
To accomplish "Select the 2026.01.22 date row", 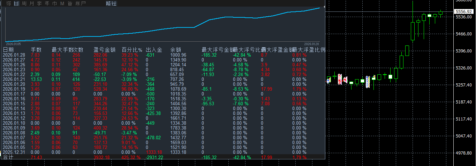I will [x=163, y=74].
